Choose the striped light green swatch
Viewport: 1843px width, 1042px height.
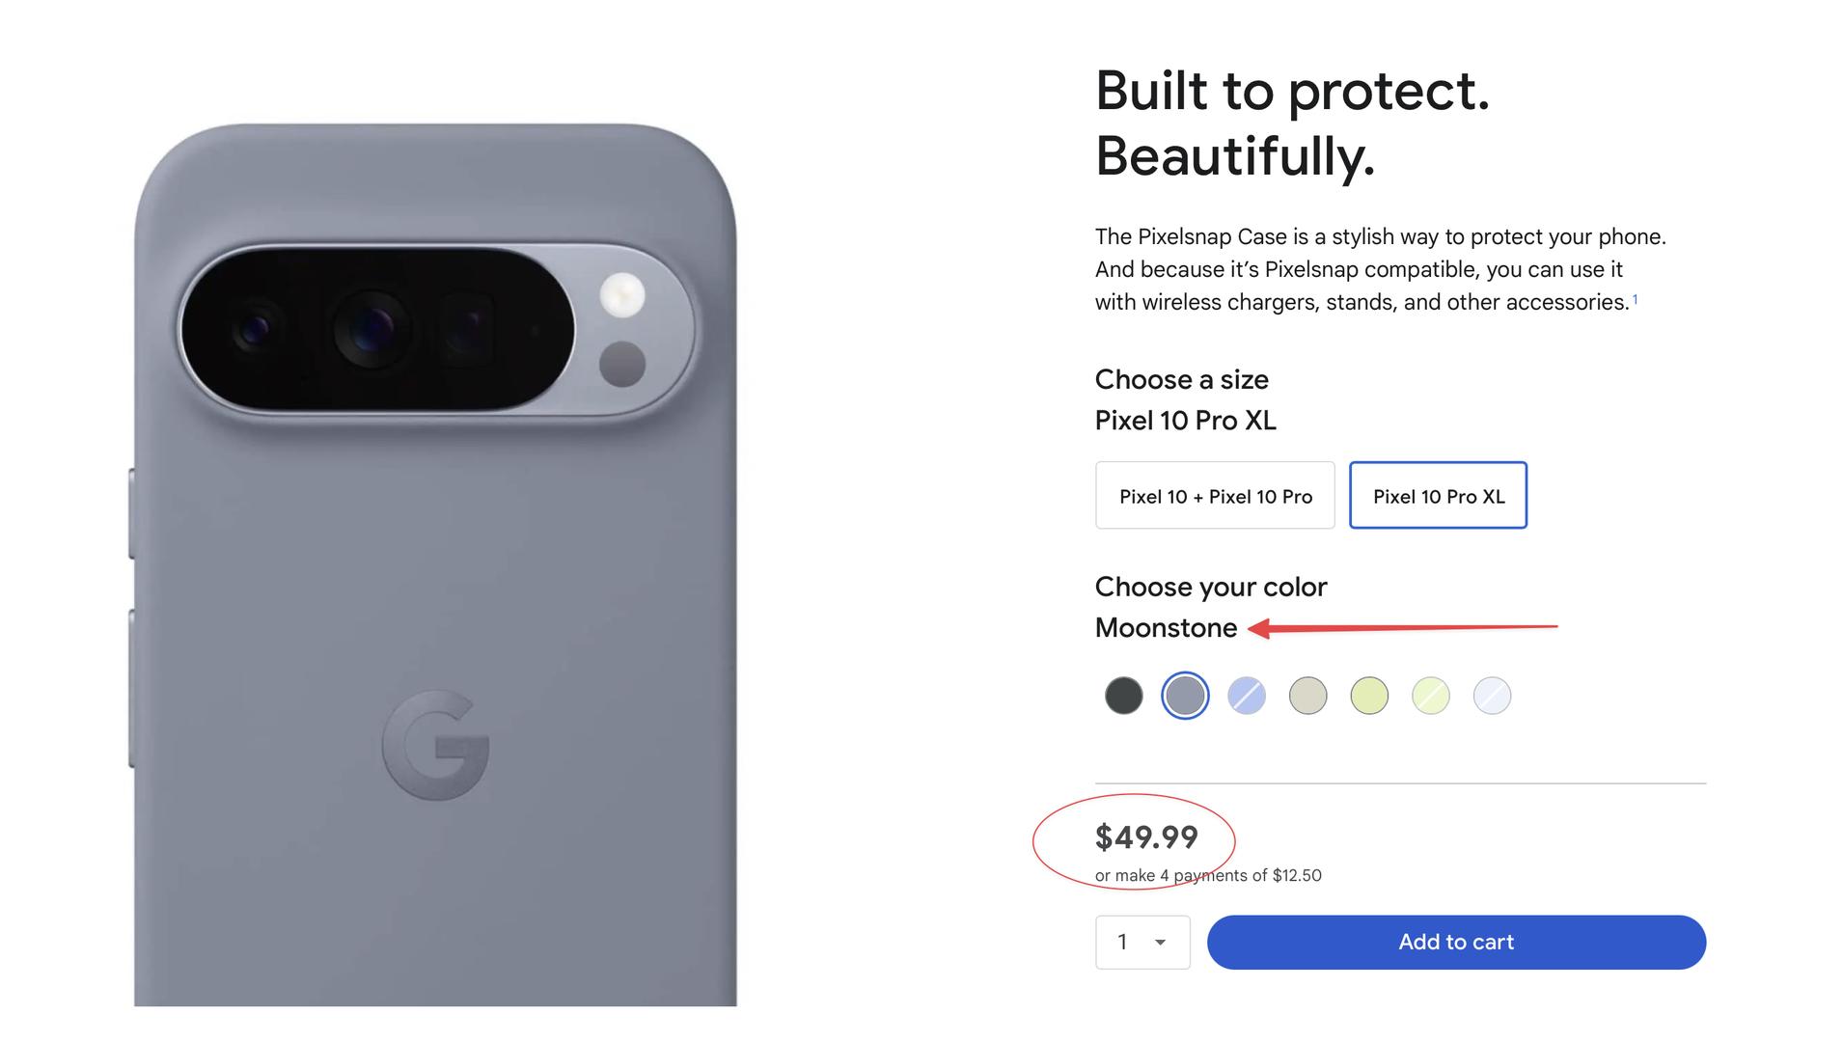pyautogui.click(x=1430, y=696)
